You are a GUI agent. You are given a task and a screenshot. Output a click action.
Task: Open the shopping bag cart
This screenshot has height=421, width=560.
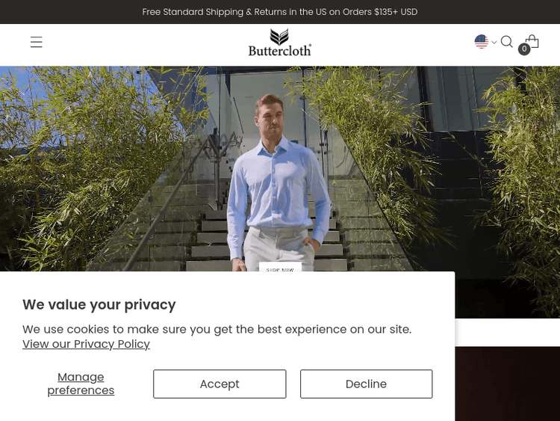click(532, 41)
